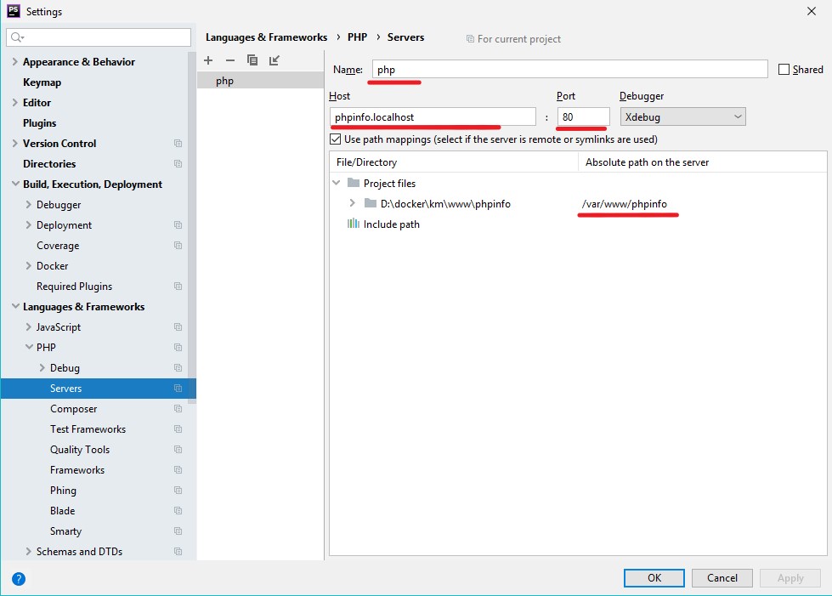The image size is (832, 596).
Task: Open help via the question mark icon
Action: (x=19, y=579)
